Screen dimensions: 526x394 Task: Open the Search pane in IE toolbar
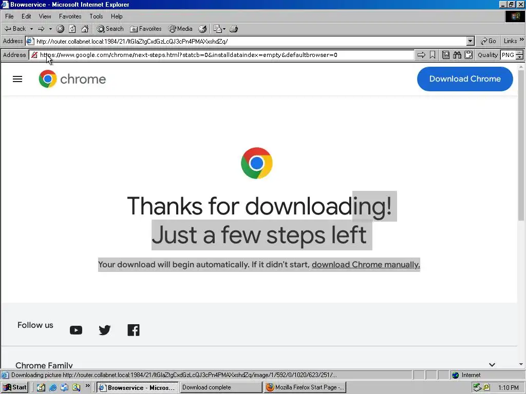point(110,29)
